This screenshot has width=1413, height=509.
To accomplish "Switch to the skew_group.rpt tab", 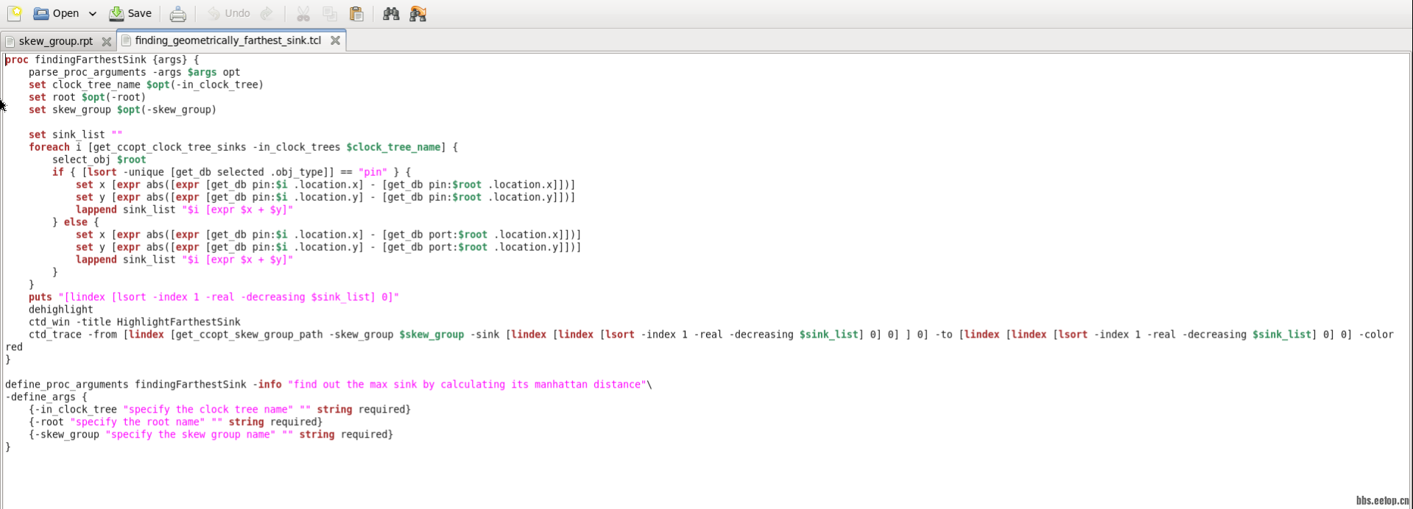I will pyautogui.click(x=55, y=41).
